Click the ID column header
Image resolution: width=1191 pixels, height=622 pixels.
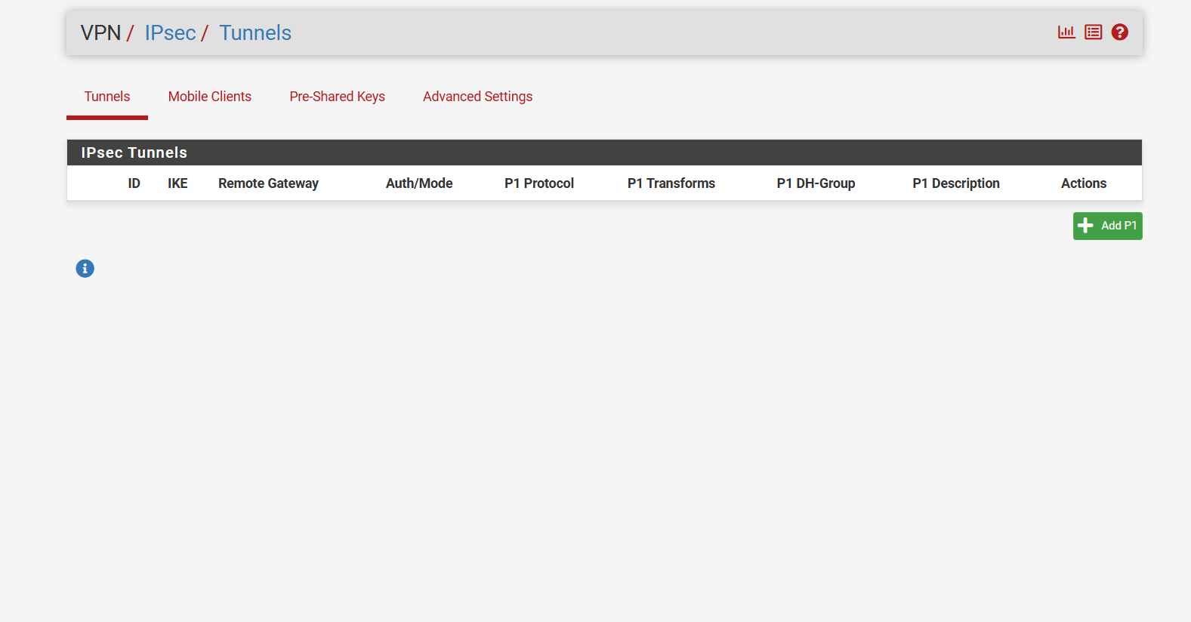pyautogui.click(x=134, y=183)
